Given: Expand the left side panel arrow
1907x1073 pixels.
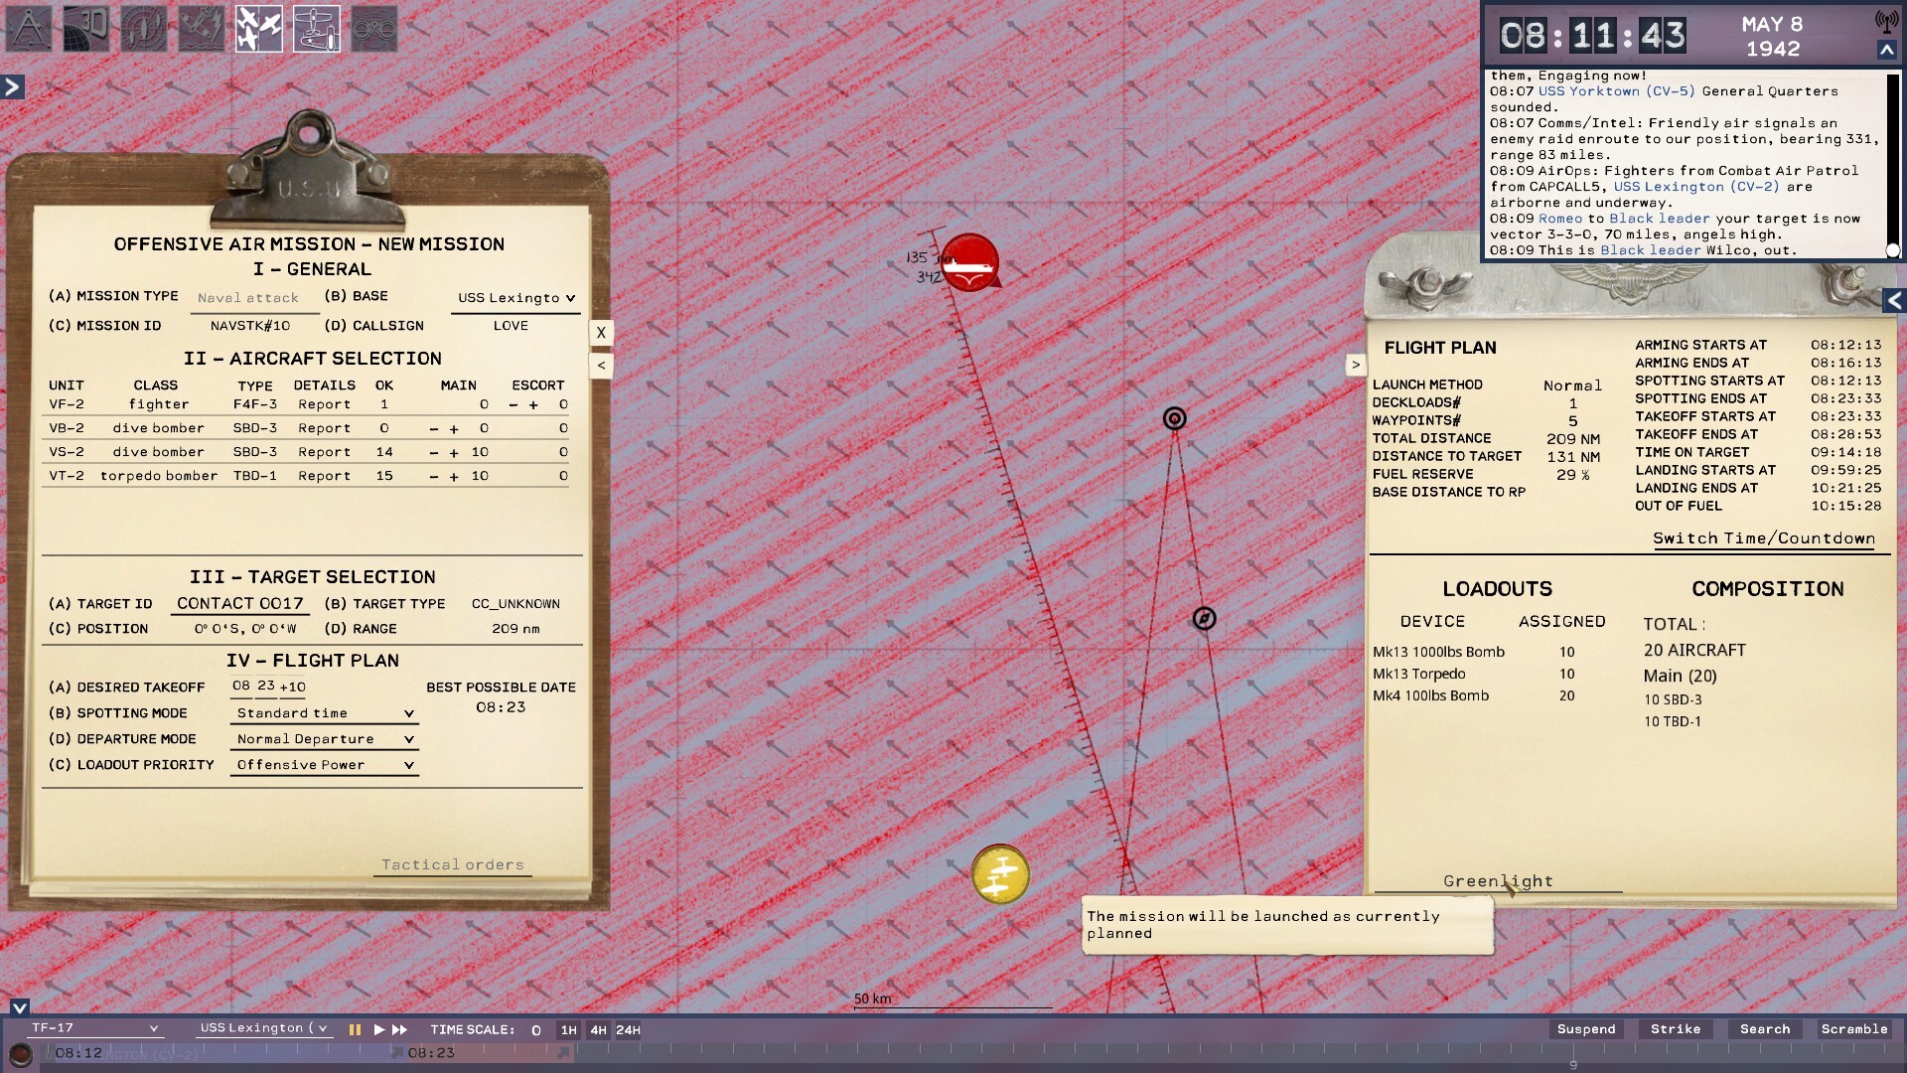Looking at the screenshot, I should coord(12,87).
